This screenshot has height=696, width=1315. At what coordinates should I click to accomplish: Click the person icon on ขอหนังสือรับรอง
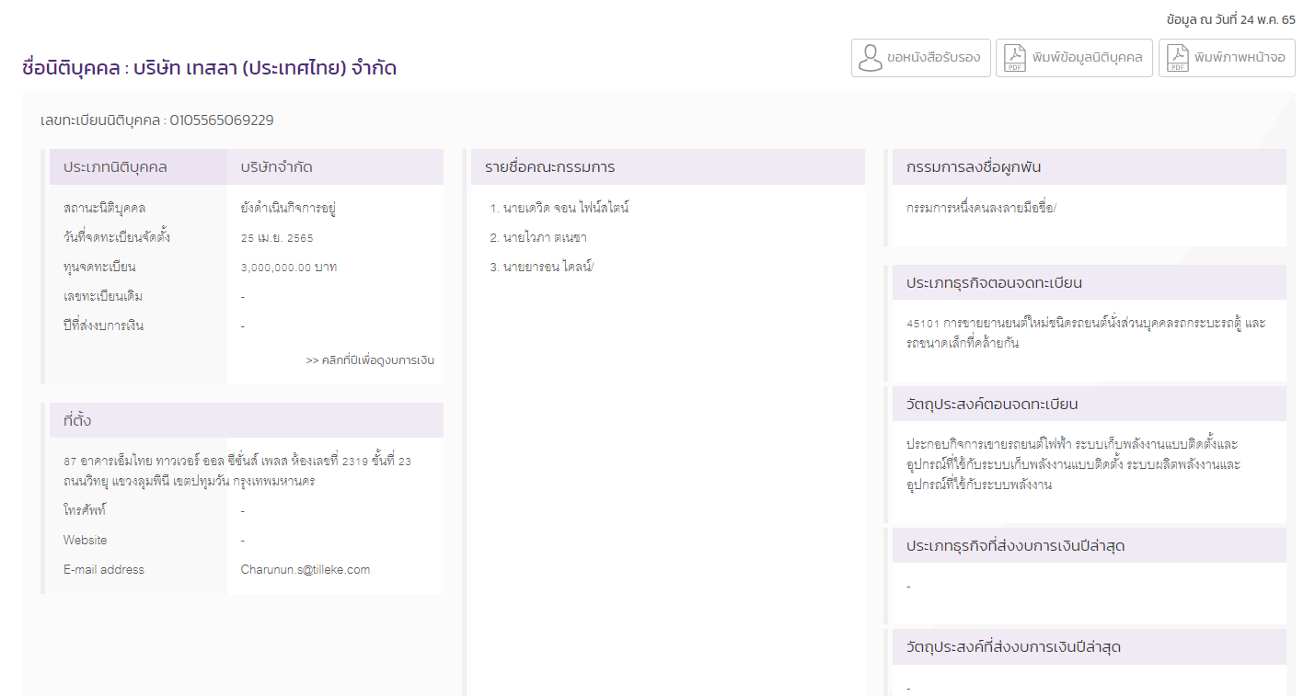click(x=870, y=57)
